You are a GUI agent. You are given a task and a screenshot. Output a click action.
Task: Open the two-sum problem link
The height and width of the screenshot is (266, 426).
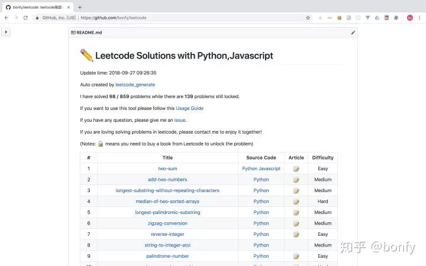(x=167, y=168)
